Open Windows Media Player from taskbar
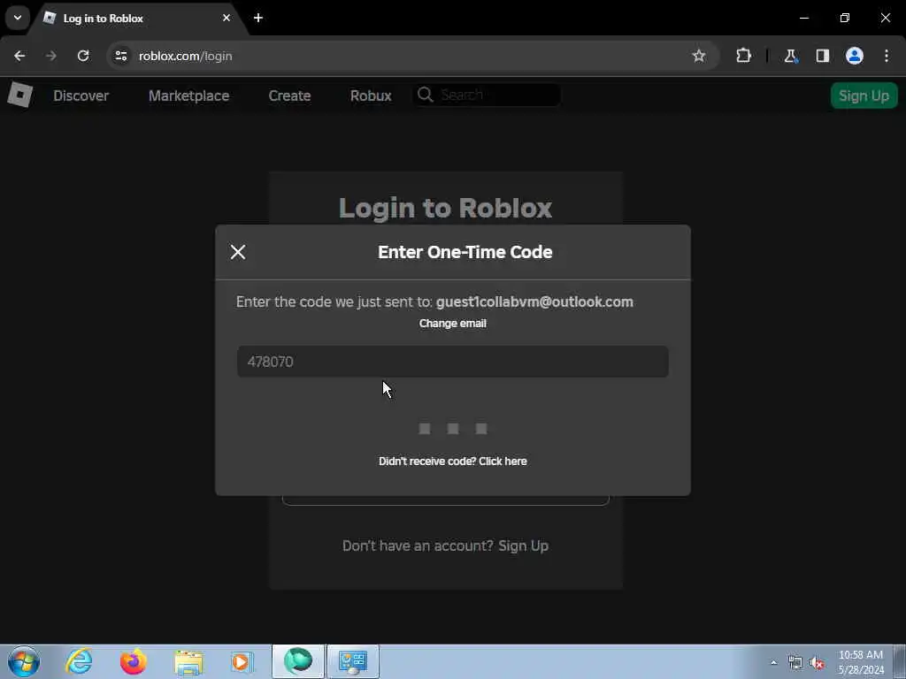The height and width of the screenshot is (679, 906). (x=242, y=661)
